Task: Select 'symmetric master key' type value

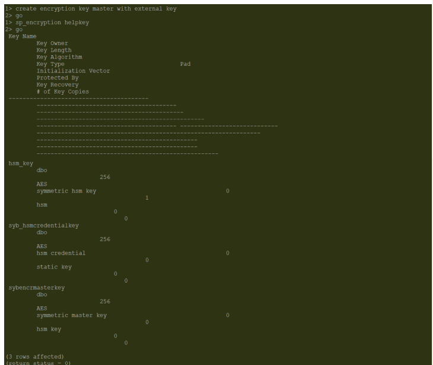Action: (72, 315)
